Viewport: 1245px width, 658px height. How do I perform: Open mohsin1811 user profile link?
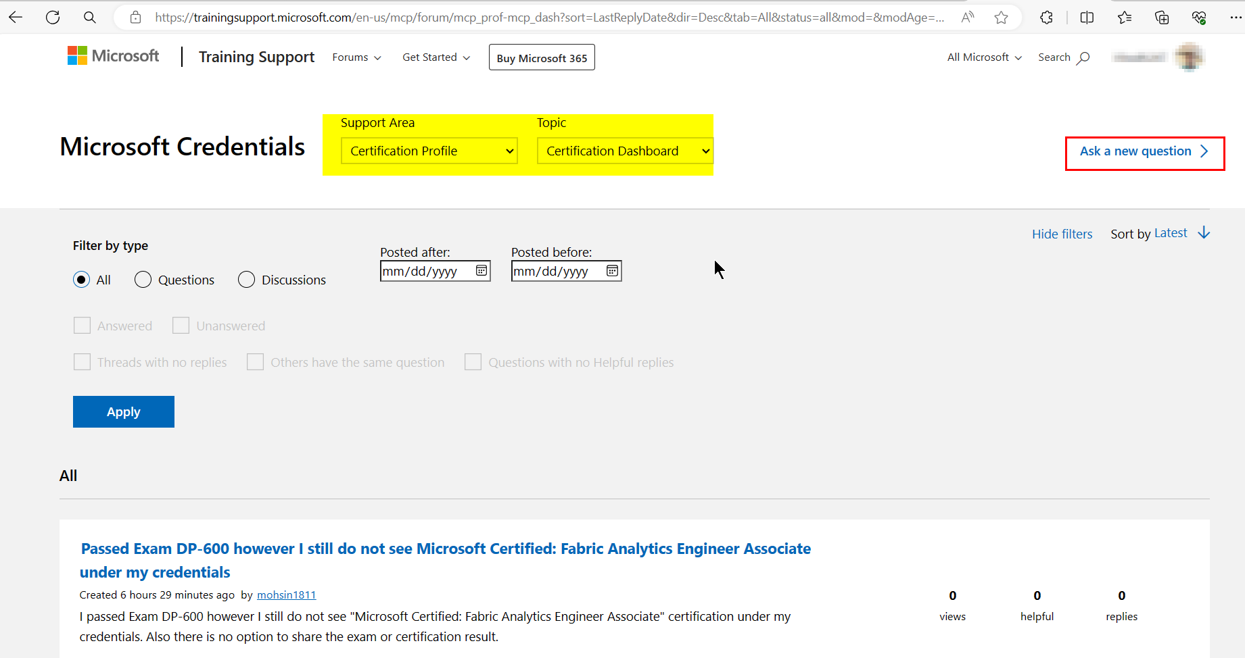(286, 595)
